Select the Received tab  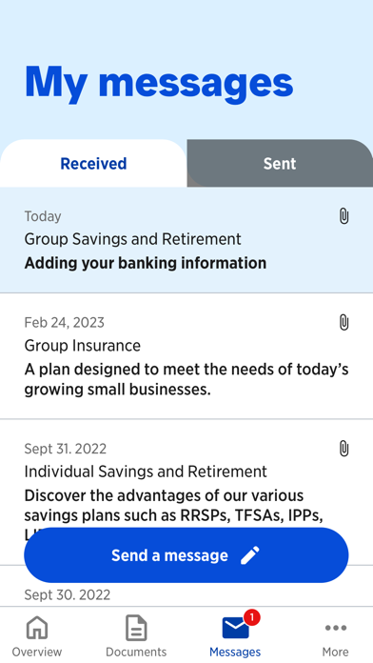pyautogui.click(x=93, y=163)
